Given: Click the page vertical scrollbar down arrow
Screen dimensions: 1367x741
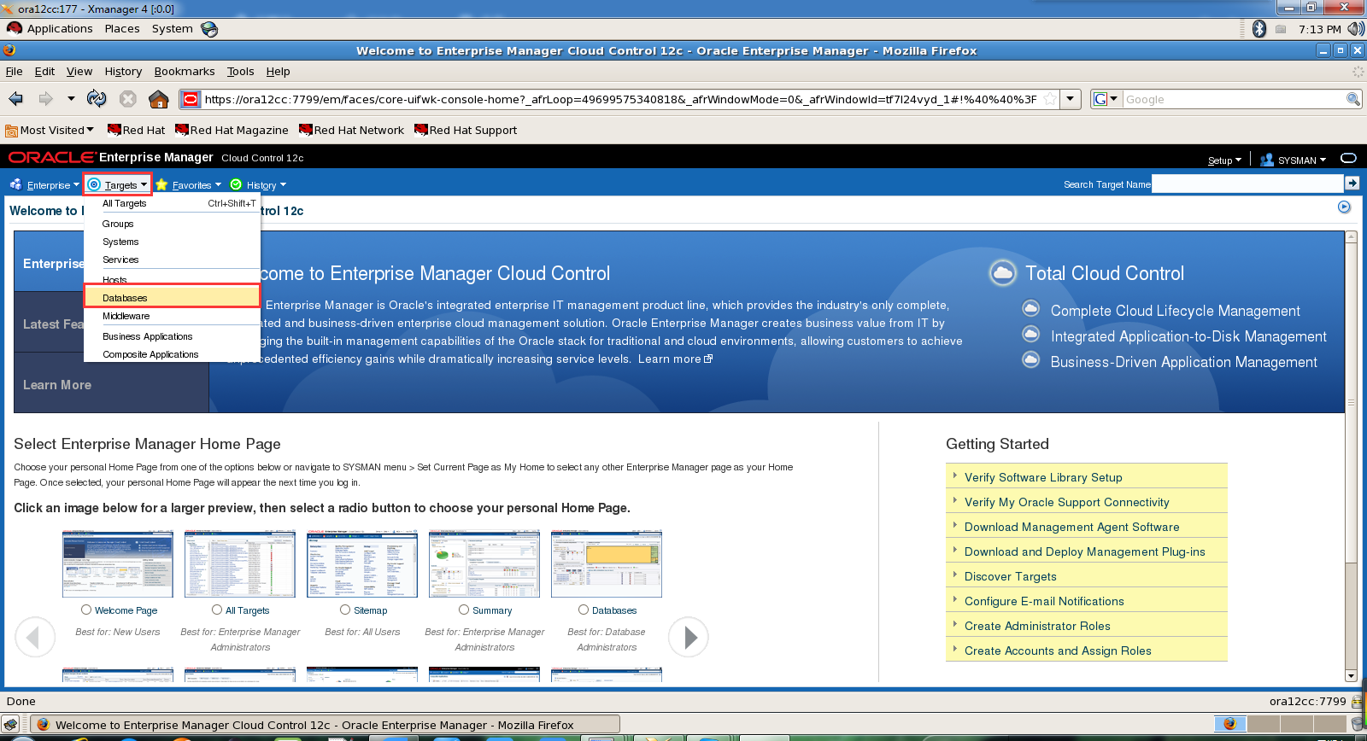Looking at the screenshot, I should 1351,675.
